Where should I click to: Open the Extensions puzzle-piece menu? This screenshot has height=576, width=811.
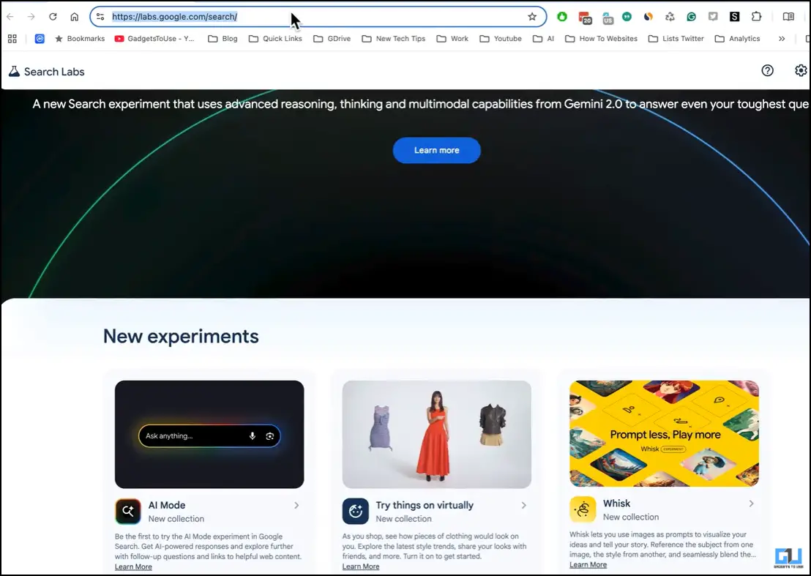point(756,17)
